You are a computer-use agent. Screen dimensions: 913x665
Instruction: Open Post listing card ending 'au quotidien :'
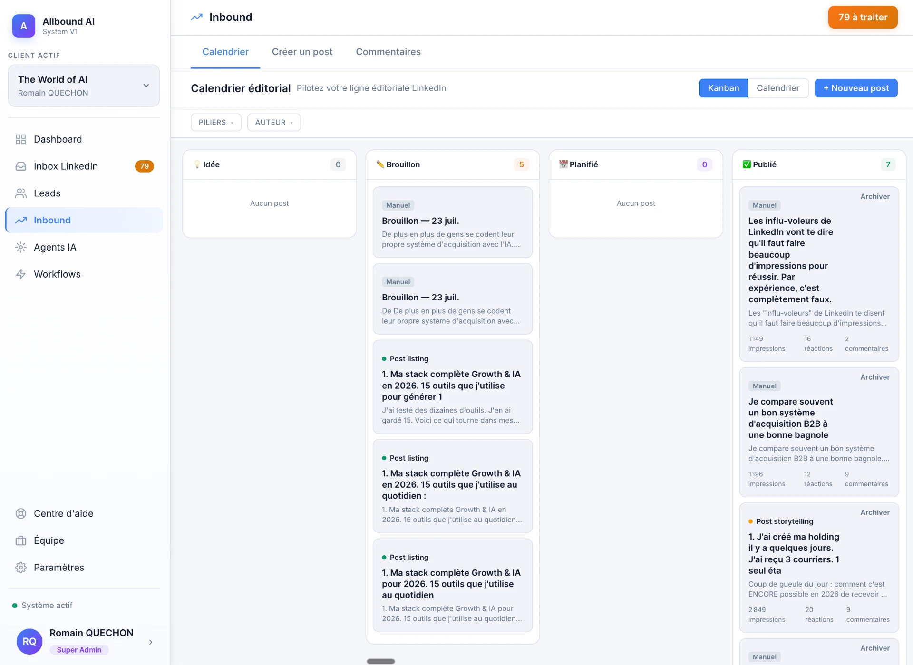452,486
